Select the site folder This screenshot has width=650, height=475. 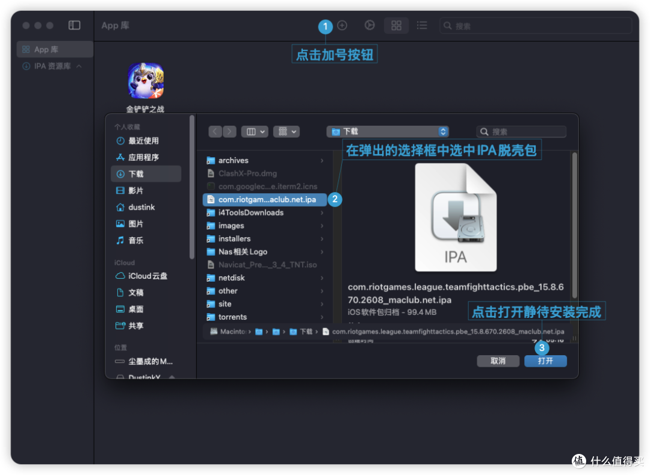tap(265, 304)
